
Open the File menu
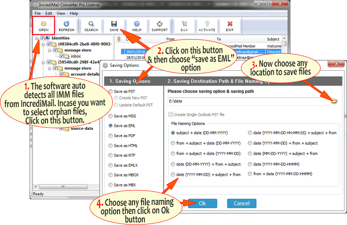pos(38,13)
